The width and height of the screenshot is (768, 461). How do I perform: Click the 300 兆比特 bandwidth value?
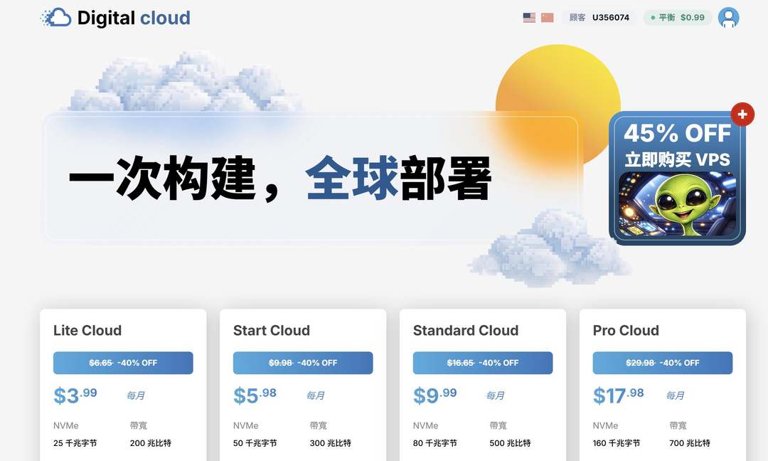click(x=330, y=443)
